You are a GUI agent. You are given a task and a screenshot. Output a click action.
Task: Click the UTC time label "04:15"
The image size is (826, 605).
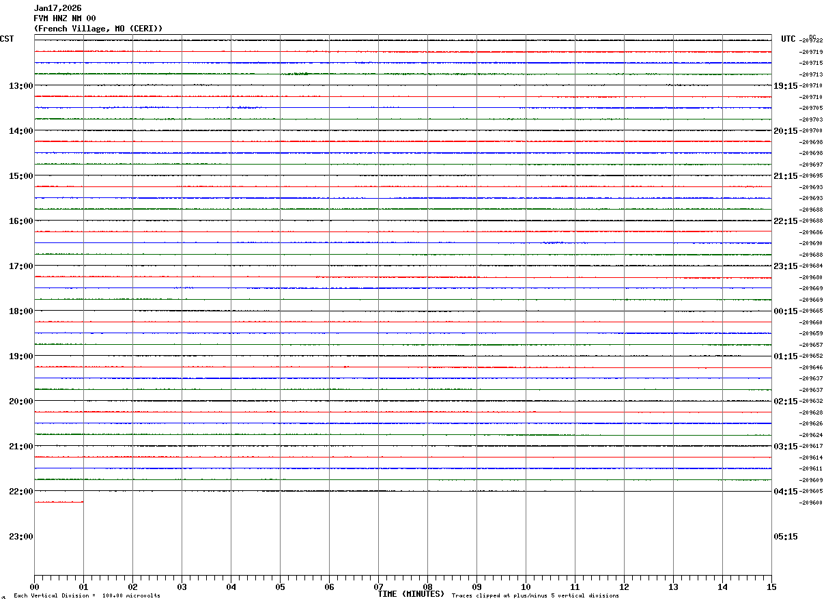[x=786, y=491]
